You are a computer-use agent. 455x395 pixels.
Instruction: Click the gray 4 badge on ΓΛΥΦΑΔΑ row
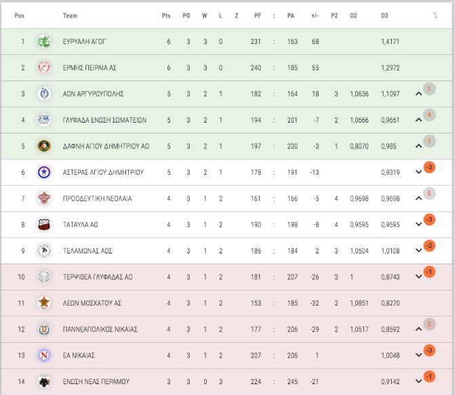(429, 115)
